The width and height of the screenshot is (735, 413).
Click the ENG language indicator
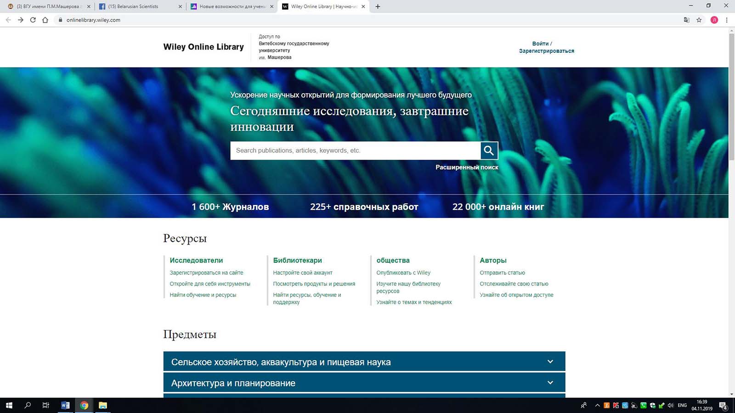click(682, 406)
